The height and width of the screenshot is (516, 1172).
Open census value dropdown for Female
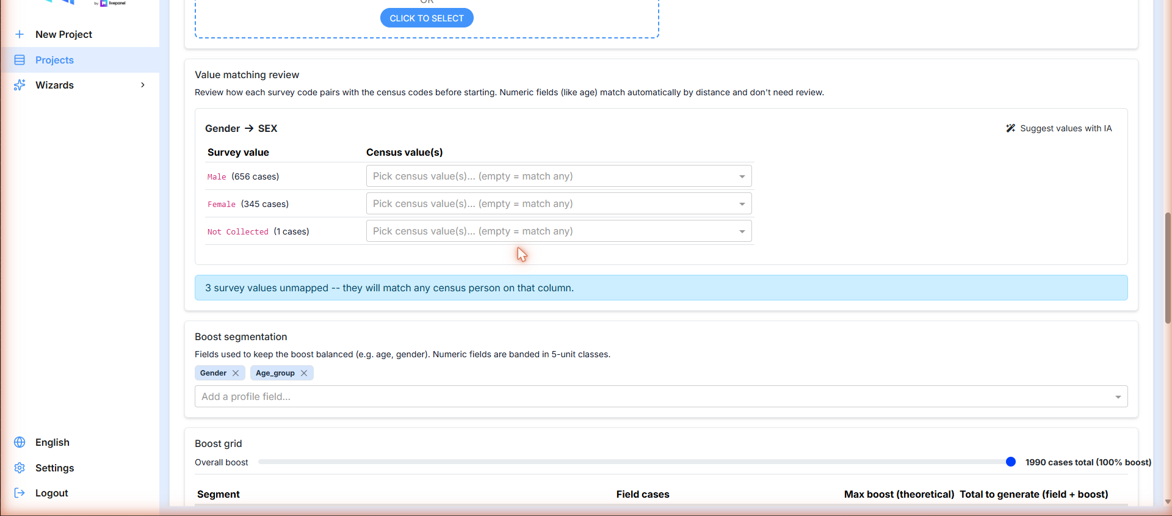(559, 203)
